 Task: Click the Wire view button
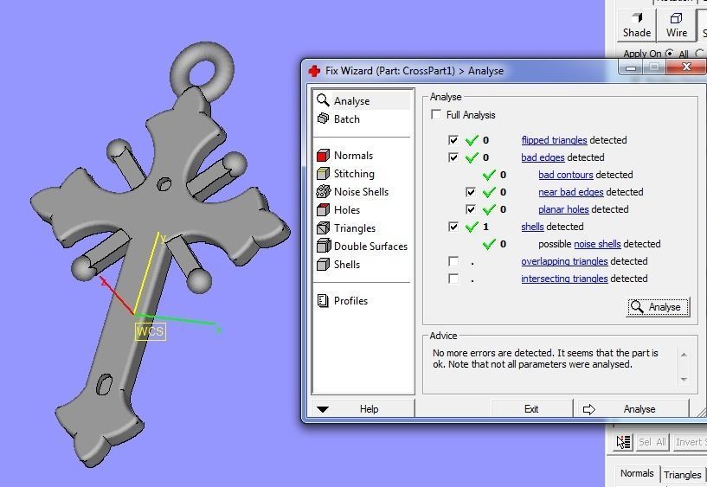coord(677,25)
